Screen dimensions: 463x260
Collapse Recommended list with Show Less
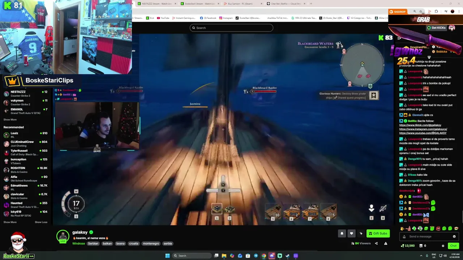[41, 222]
